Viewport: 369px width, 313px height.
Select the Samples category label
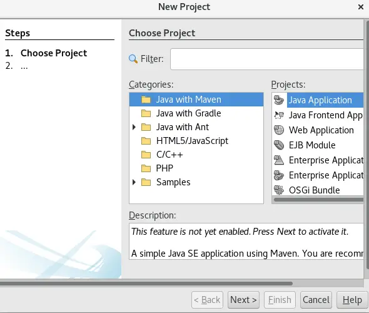click(173, 182)
